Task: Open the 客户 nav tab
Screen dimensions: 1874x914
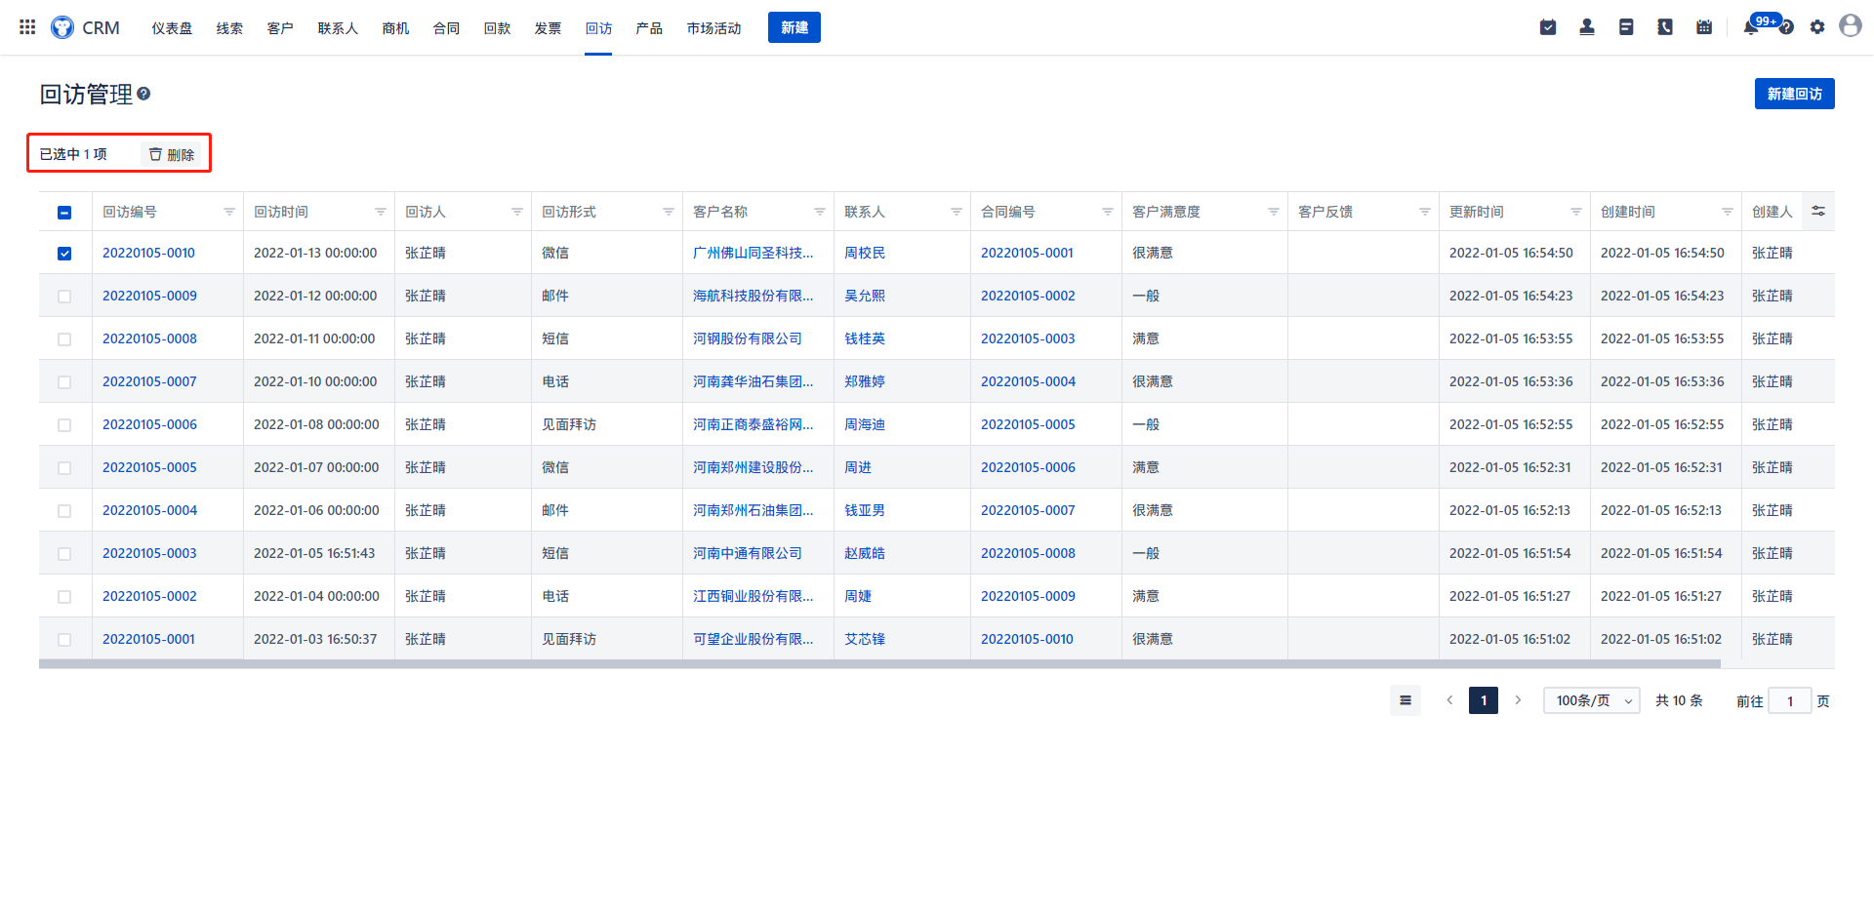Action: click(x=280, y=28)
